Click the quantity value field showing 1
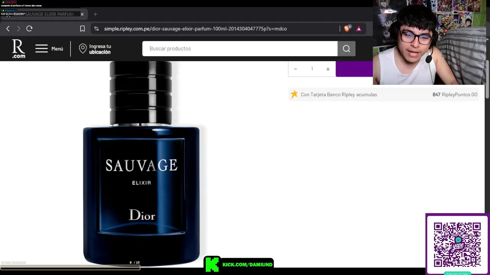490x275 pixels. 312,69
